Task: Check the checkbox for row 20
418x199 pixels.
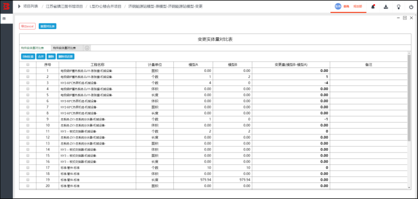Action: point(28,185)
